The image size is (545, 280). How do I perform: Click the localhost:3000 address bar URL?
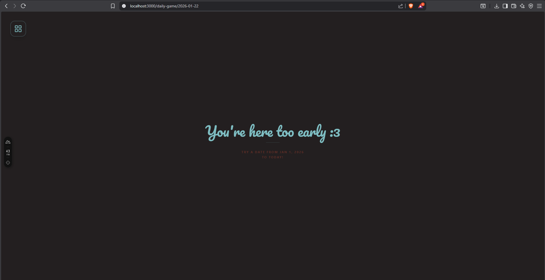click(164, 6)
